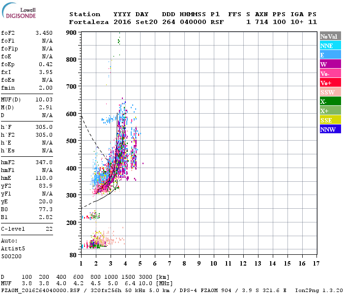Click the 500200 version number

pyautogui.click(x=11, y=256)
